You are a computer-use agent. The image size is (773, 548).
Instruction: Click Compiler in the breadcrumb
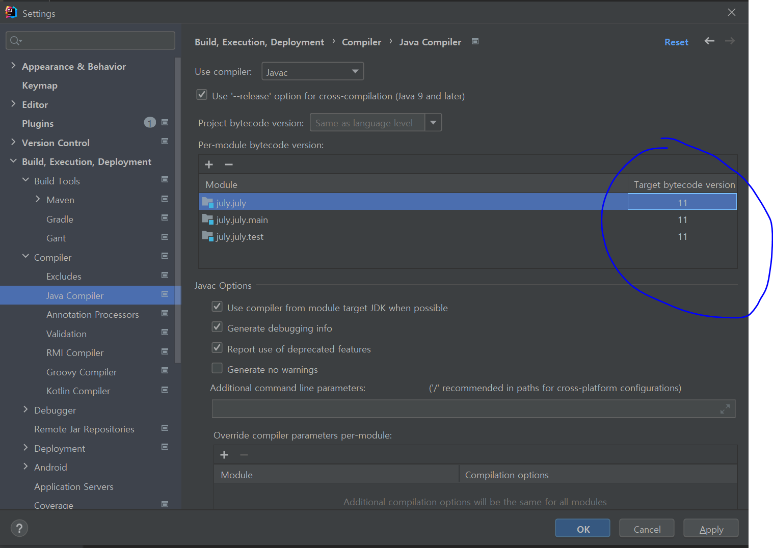(x=361, y=42)
